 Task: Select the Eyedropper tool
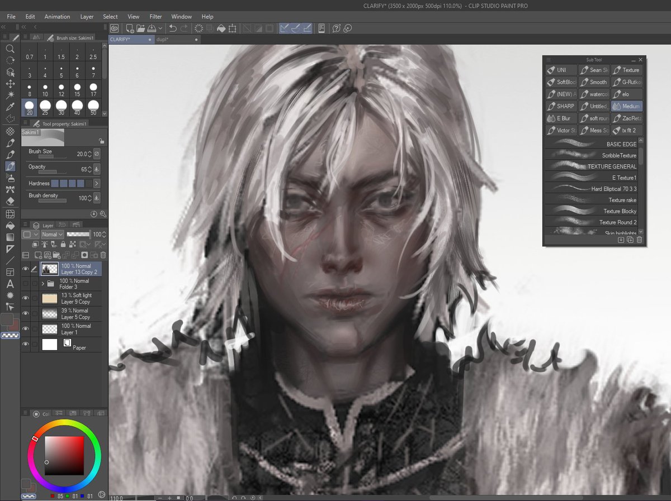click(x=10, y=107)
